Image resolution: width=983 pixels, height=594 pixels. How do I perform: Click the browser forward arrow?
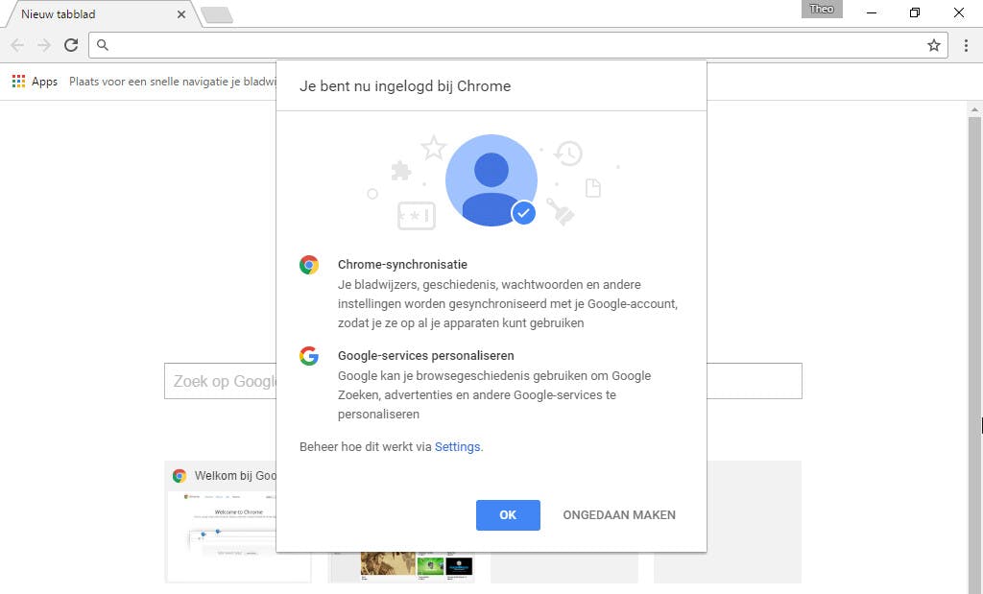pos(44,45)
